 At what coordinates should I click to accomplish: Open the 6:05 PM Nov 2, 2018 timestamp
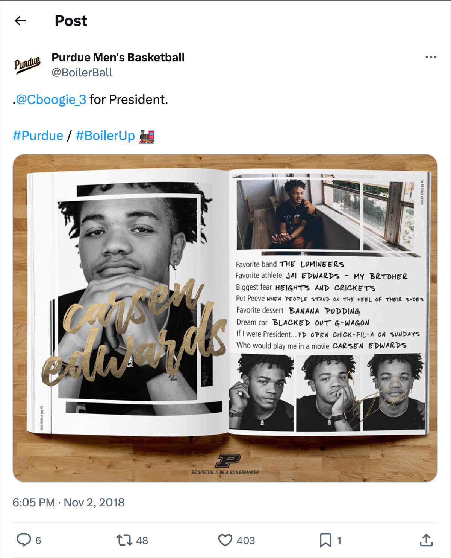point(68,502)
